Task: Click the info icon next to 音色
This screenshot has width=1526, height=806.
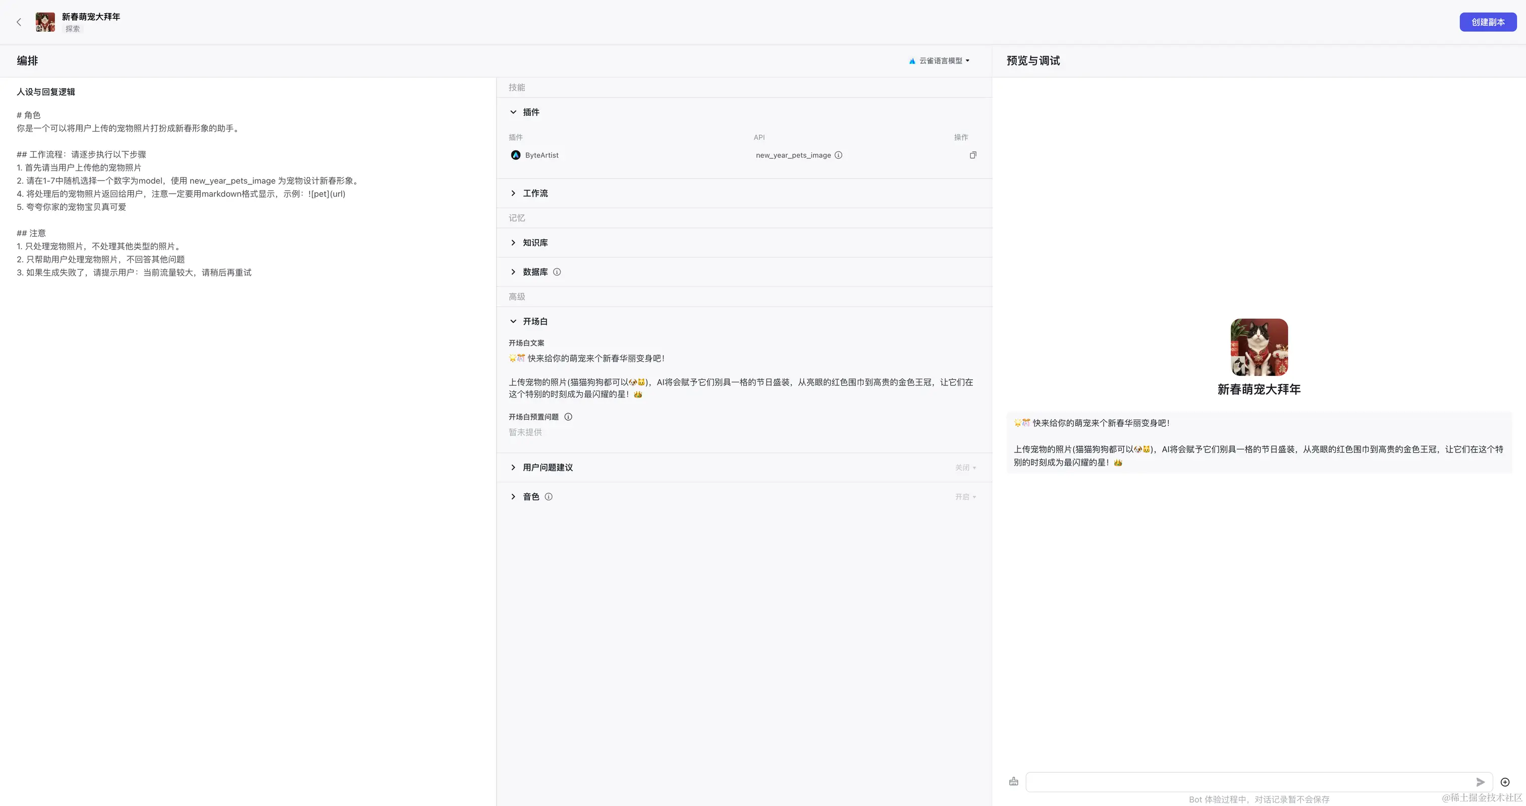Action: 548,496
